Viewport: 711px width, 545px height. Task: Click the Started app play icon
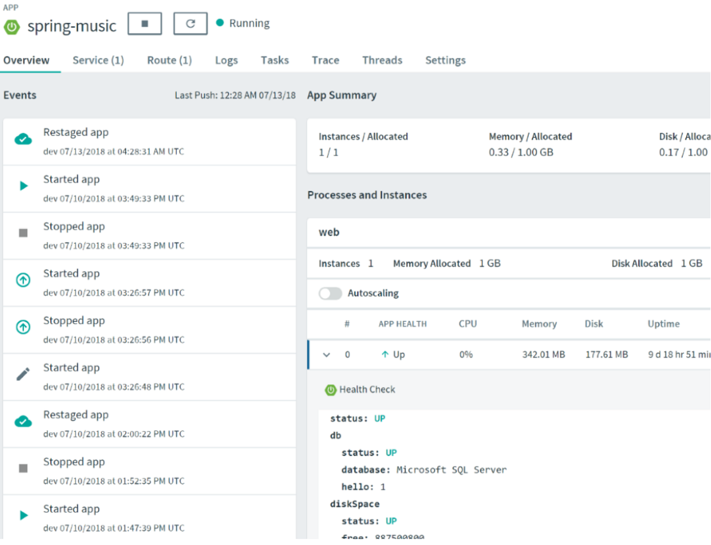coord(23,186)
